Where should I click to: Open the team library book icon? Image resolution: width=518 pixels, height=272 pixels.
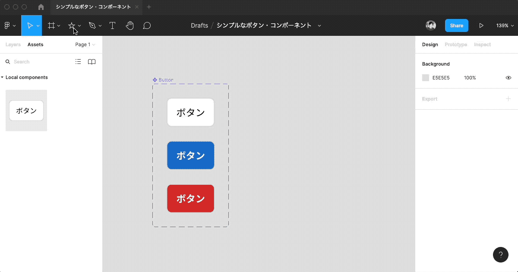coord(92,61)
